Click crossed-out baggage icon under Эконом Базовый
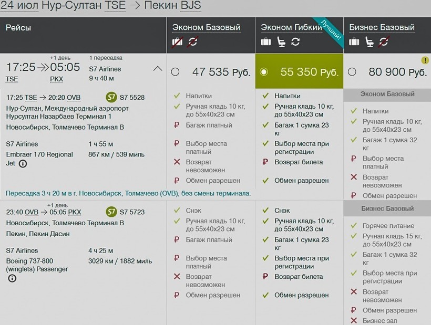This screenshot has height=325, width=431. click(177, 41)
